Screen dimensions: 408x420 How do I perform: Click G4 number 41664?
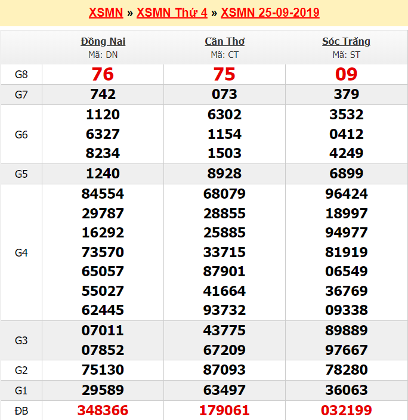(224, 291)
